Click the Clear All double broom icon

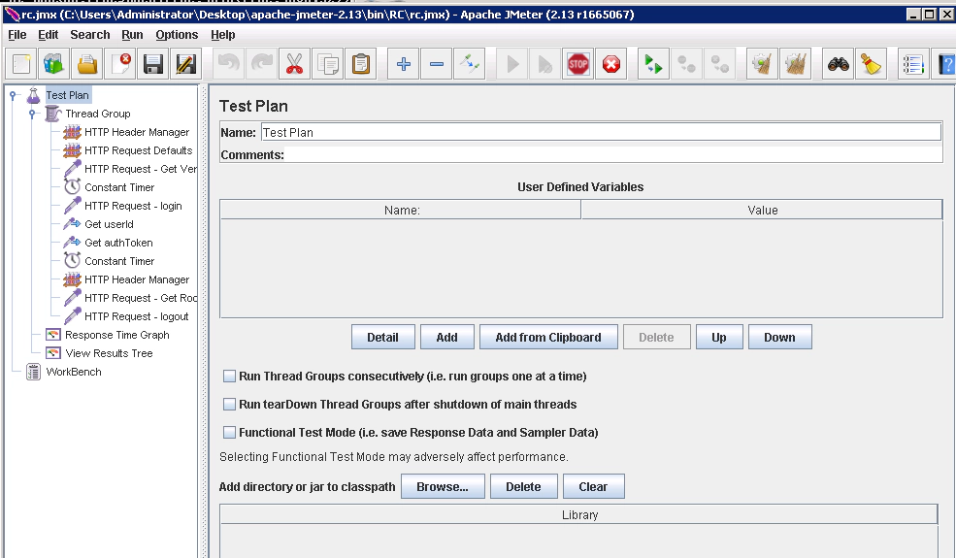[796, 63]
